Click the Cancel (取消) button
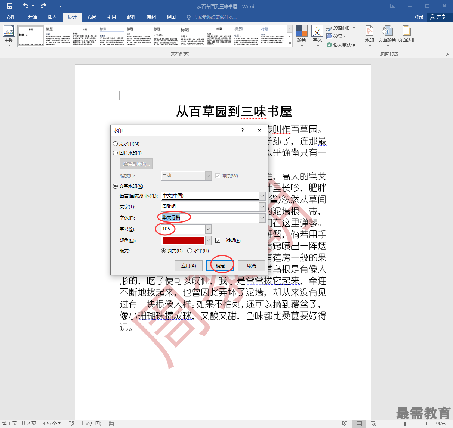Image resolution: width=453 pixels, height=428 pixels. click(252, 266)
